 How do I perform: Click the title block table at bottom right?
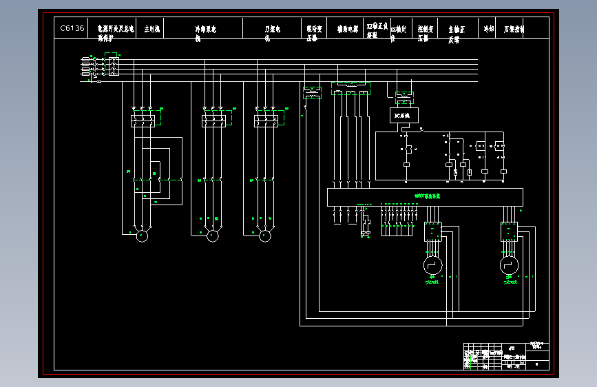pos(506,356)
